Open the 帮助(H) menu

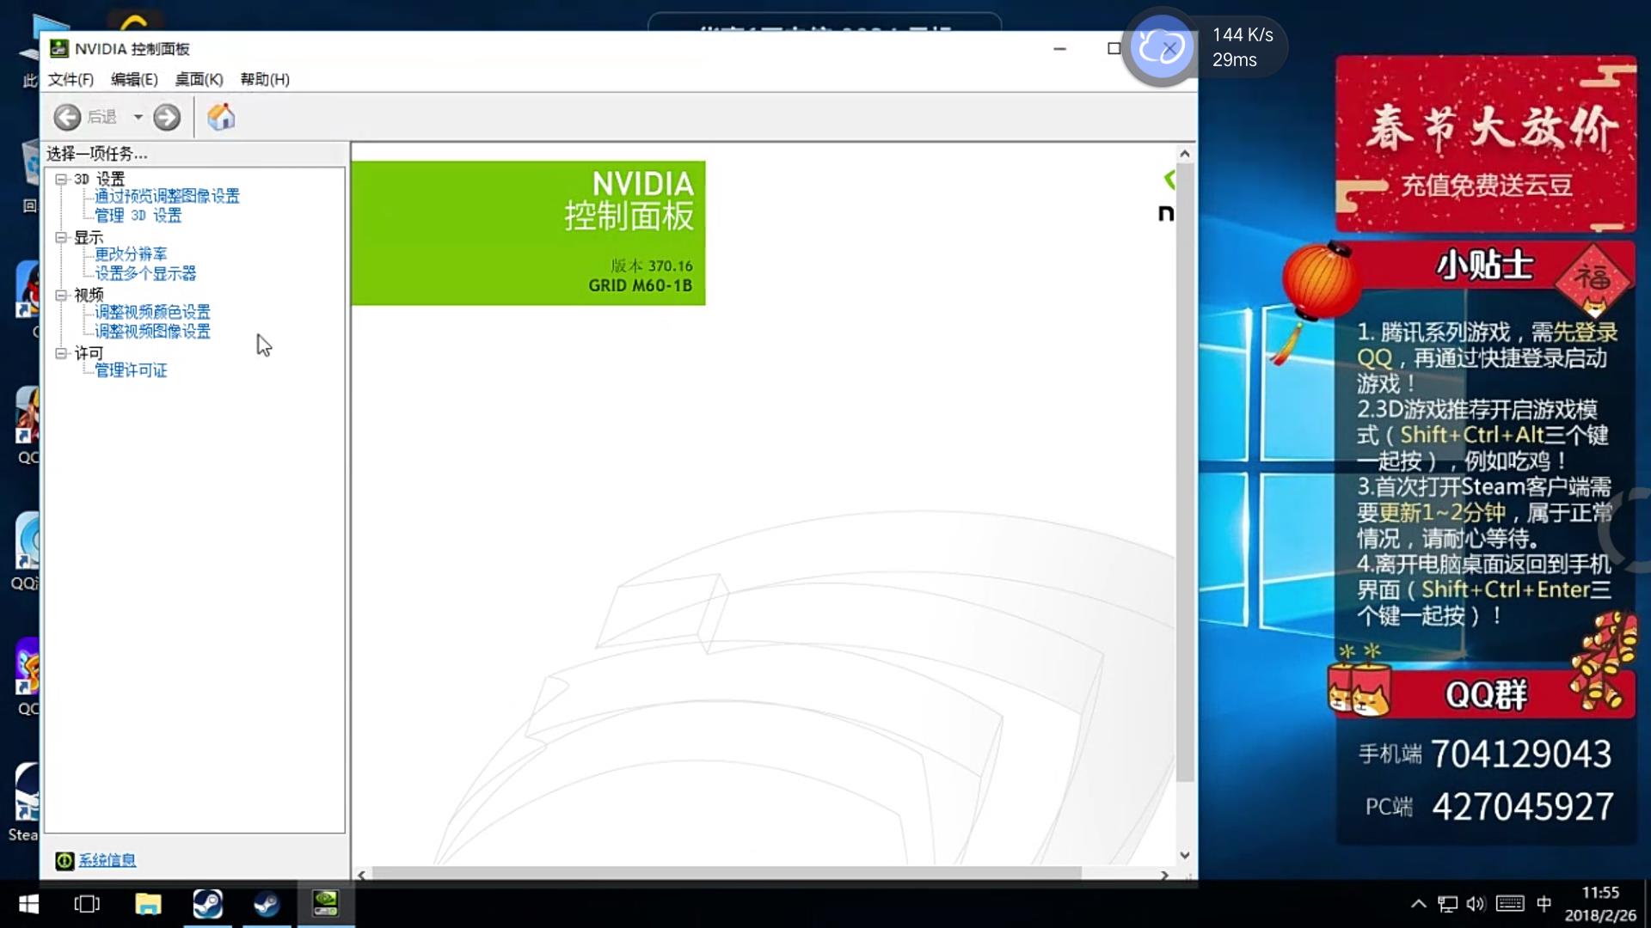click(265, 79)
